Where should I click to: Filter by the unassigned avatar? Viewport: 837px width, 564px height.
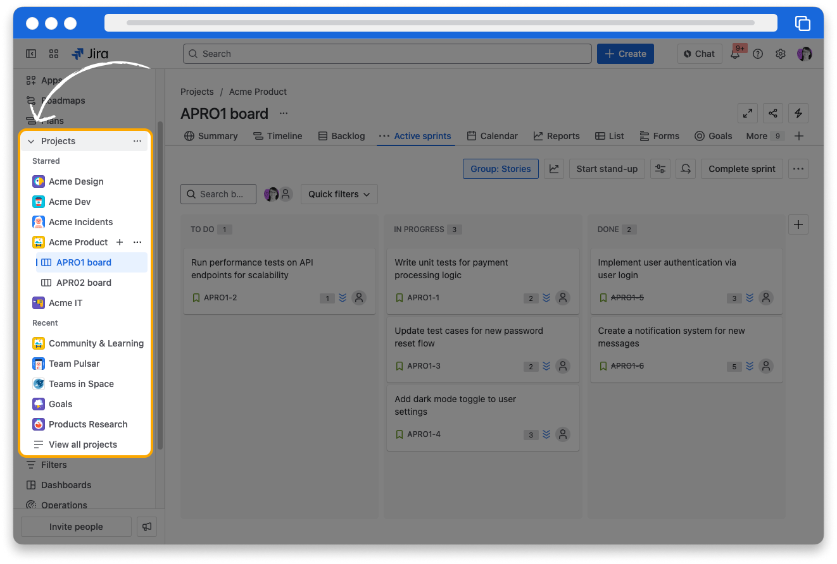tap(286, 194)
